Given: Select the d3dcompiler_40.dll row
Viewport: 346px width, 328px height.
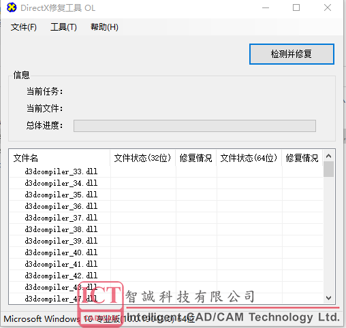Looking at the screenshot, I should (166, 252).
